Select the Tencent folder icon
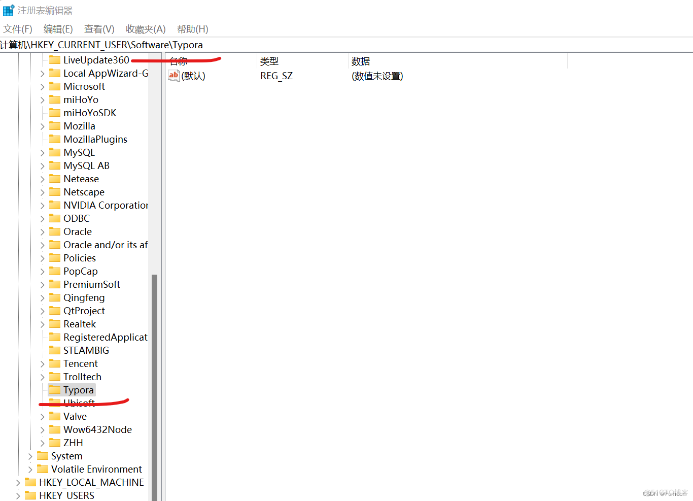Image resolution: width=693 pixels, height=501 pixels. (55, 363)
